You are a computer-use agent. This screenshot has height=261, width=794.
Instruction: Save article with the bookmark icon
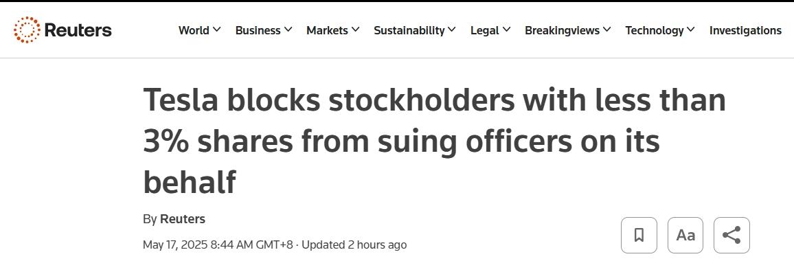click(x=639, y=235)
